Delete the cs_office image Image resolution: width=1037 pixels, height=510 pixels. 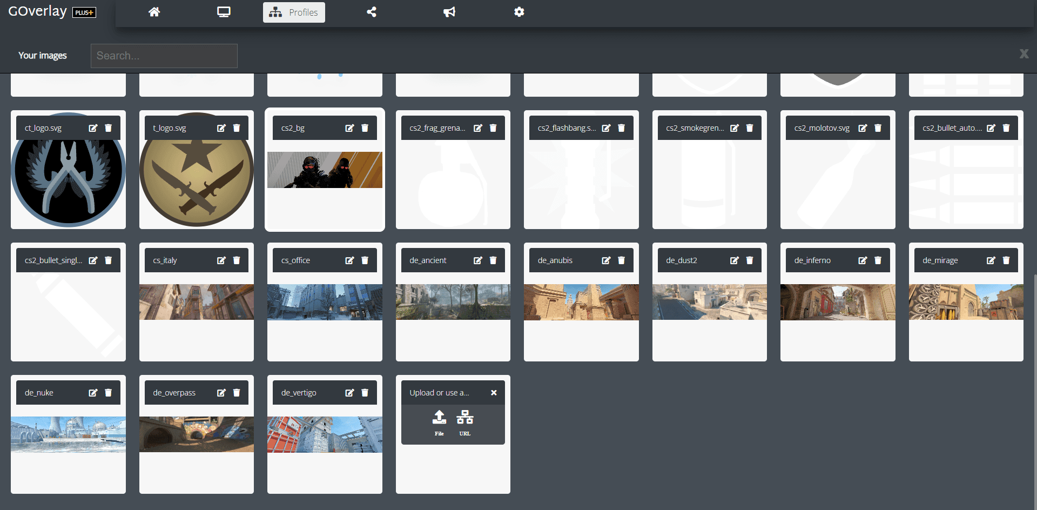(x=365, y=260)
